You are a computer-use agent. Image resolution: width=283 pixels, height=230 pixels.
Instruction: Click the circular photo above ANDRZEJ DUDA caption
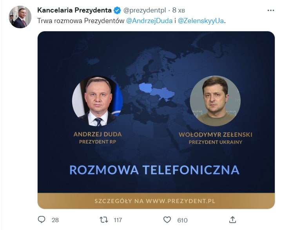pyautogui.click(x=97, y=101)
